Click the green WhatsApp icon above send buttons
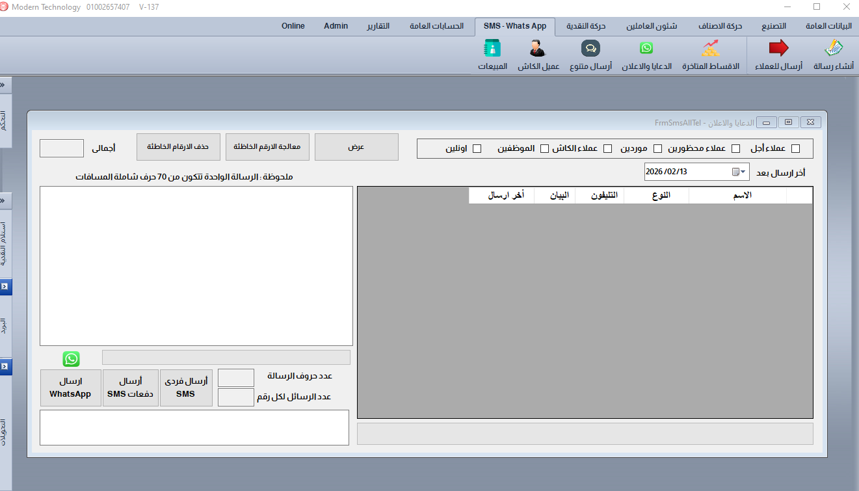This screenshot has height=491, width=859. click(x=71, y=359)
